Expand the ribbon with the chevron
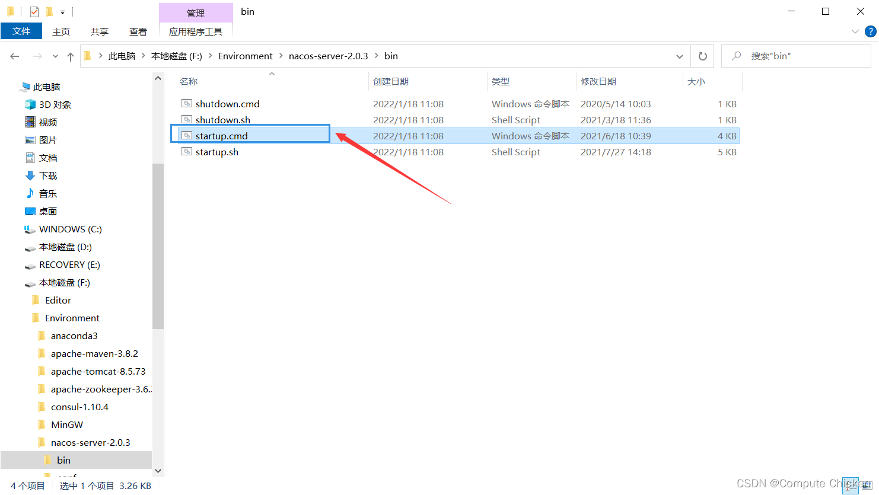Viewport: 879px width, 495px height. click(855, 31)
